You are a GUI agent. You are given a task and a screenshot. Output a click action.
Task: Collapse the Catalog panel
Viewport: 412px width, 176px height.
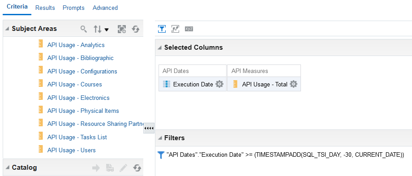[x=7, y=167]
